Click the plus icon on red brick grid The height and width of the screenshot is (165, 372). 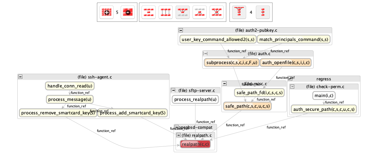click(x=106, y=12)
